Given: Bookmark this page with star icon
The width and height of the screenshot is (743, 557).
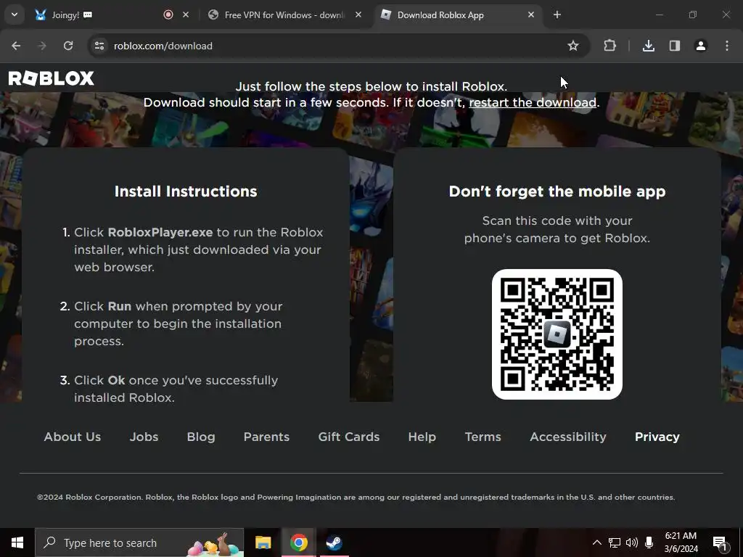Looking at the screenshot, I should pyautogui.click(x=573, y=46).
